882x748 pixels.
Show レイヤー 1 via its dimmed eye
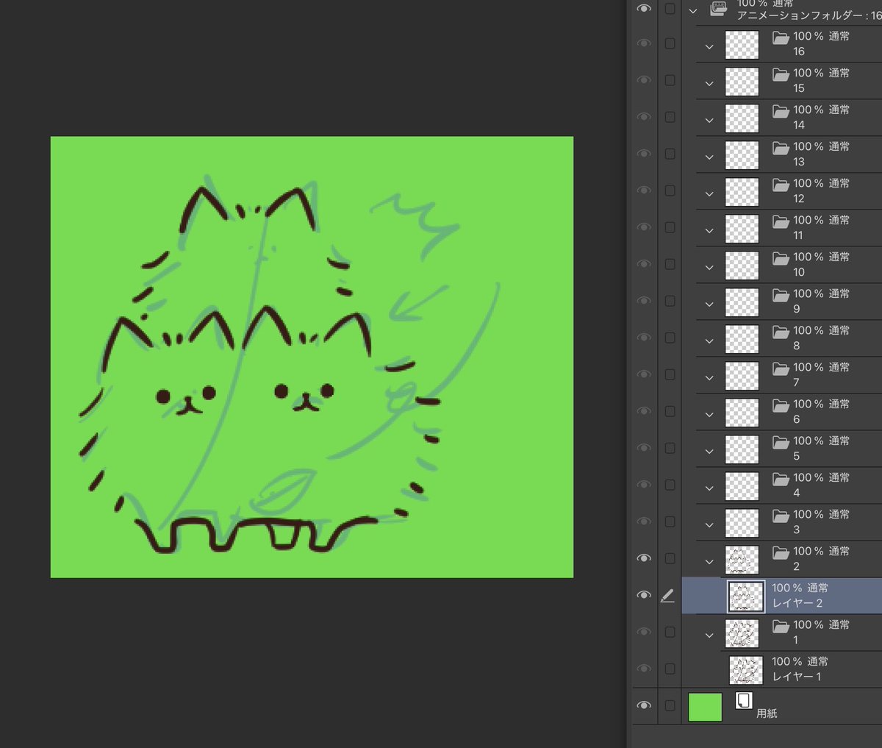(644, 669)
